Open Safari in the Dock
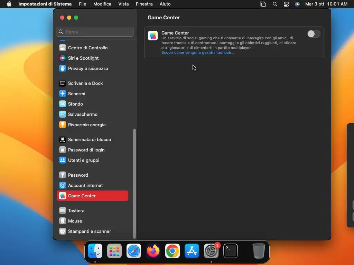The image size is (354, 265). coord(134,251)
